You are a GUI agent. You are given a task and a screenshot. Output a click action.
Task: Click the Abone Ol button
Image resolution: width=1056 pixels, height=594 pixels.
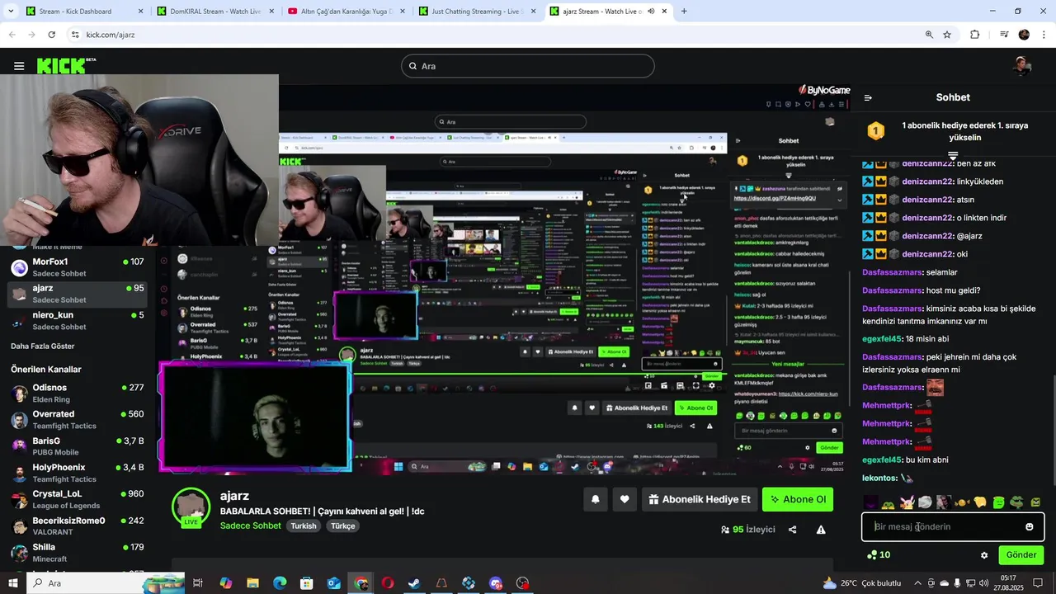pos(798,499)
